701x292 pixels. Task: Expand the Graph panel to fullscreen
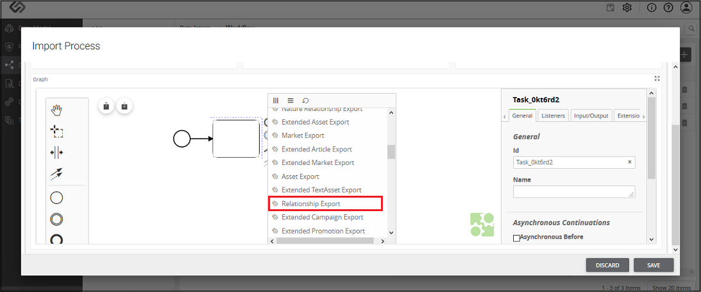pos(657,79)
